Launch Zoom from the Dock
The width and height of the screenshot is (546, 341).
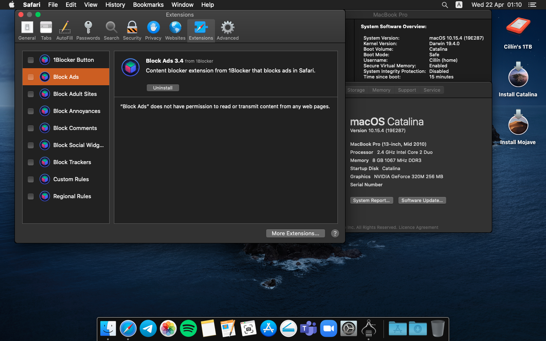click(x=328, y=329)
